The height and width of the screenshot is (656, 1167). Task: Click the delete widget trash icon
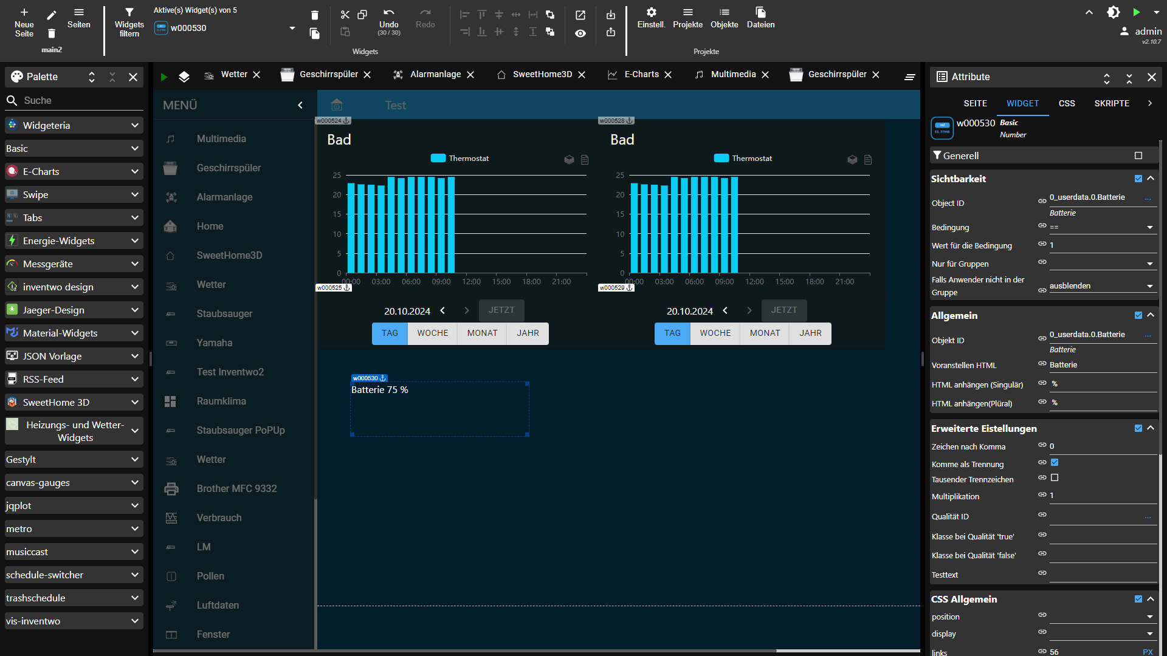click(x=314, y=15)
